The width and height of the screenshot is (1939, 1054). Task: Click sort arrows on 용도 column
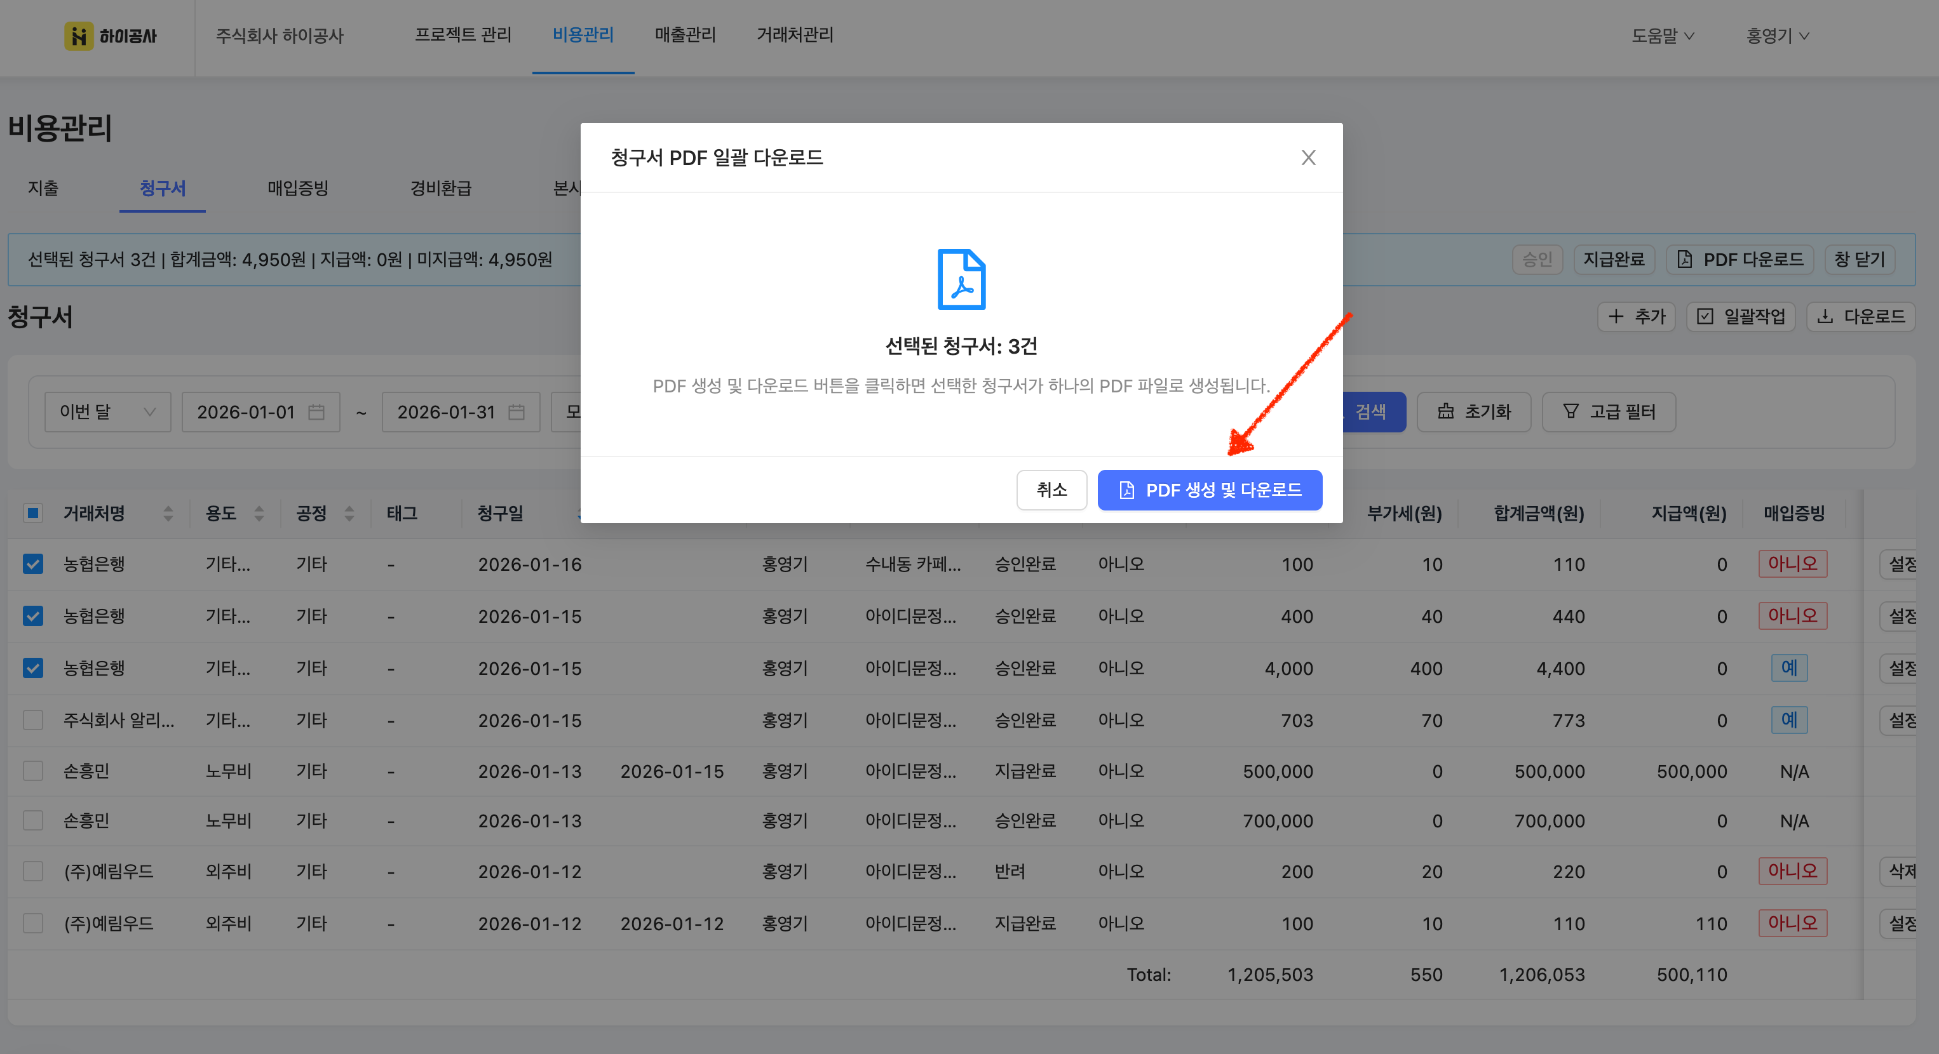[259, 514]
